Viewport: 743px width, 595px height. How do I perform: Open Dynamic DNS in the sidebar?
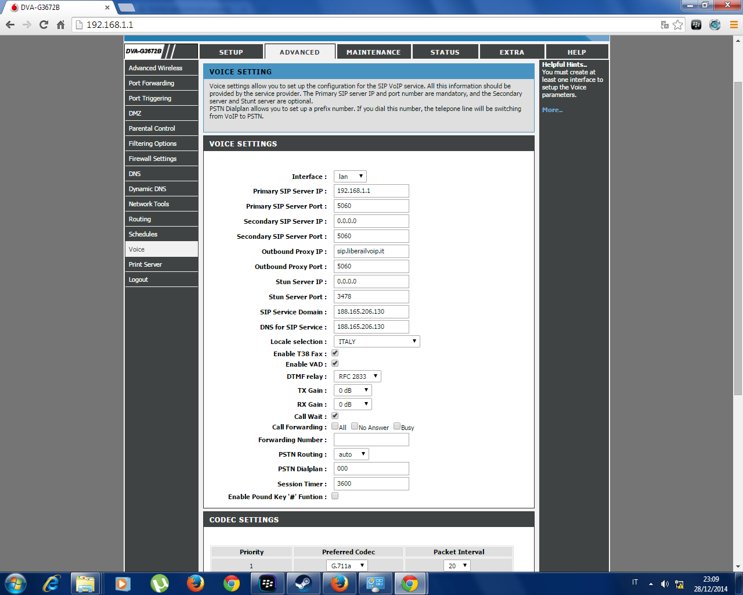[x=161, y=189]
